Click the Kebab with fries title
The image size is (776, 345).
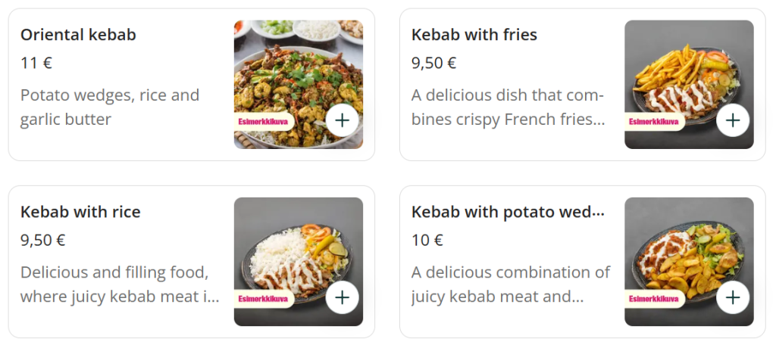tap(474, 35)
